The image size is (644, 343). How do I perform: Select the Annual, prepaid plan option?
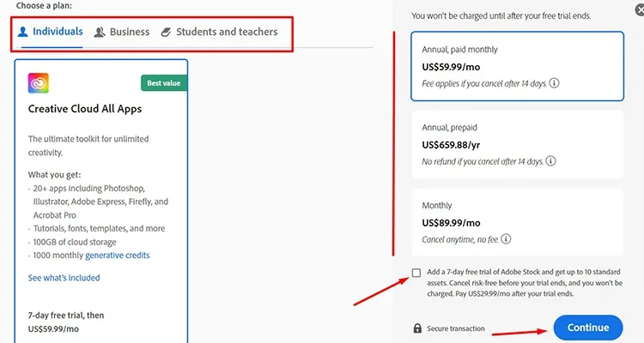518,144
